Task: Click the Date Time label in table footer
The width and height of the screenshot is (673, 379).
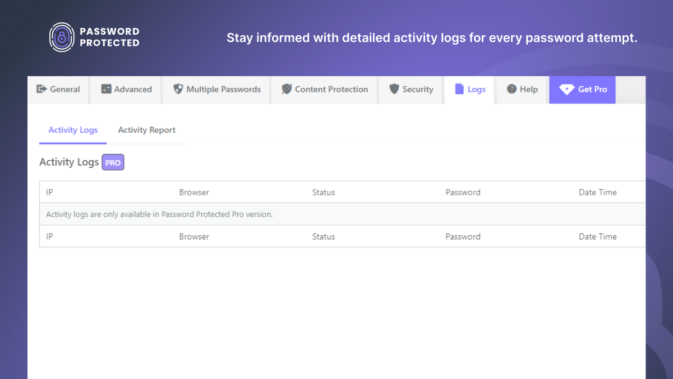Action: tap(598, 236)
